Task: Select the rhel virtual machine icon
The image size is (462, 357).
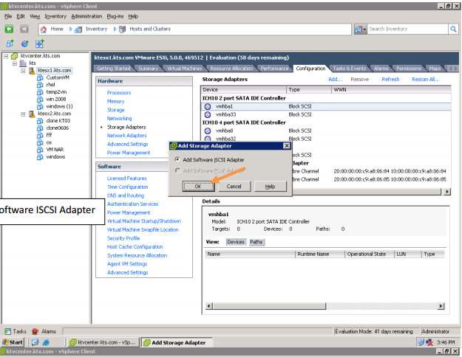Action: (40, 85)
